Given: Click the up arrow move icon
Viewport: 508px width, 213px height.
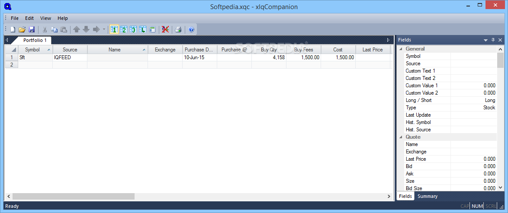Looking at the screenshot, I should tap(77, 29).
